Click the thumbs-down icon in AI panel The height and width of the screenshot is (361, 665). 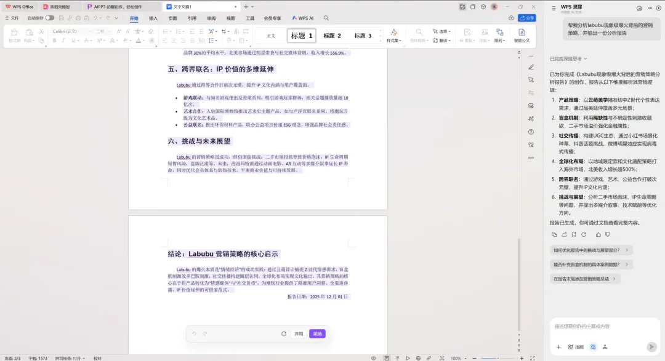tap(608, 234)
